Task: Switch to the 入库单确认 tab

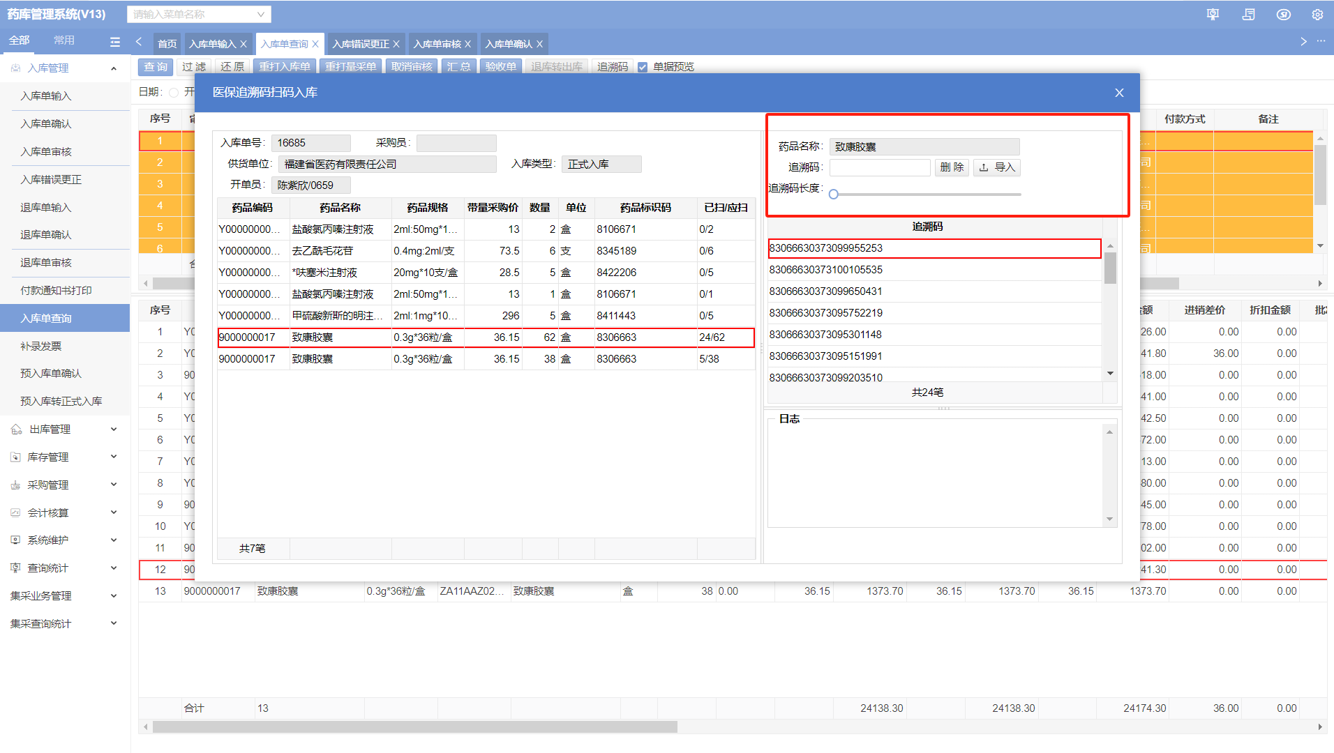Action: (x=509, y=44)
